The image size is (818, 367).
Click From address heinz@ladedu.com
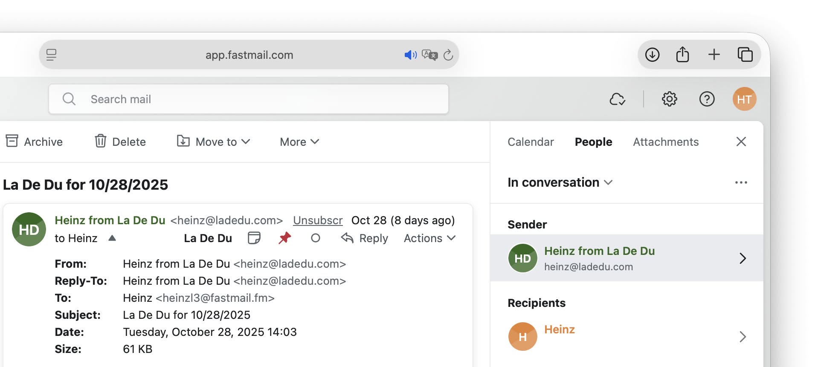click(290, 264)
